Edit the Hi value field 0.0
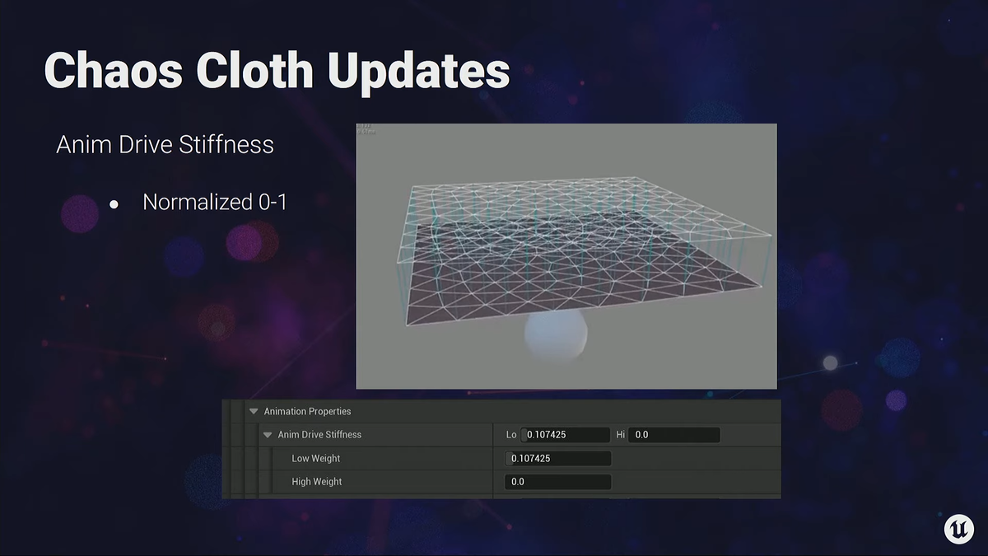The width and height of the screenshot is (988, 556). coord(674,435)
